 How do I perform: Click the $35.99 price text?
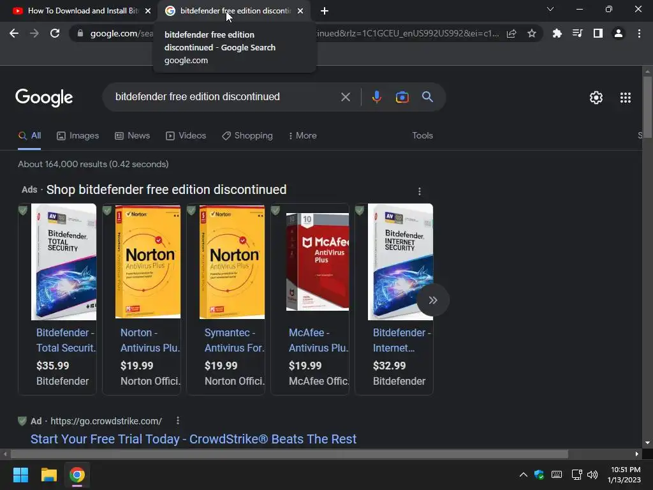pyautogui.click(x=52, y=366)
